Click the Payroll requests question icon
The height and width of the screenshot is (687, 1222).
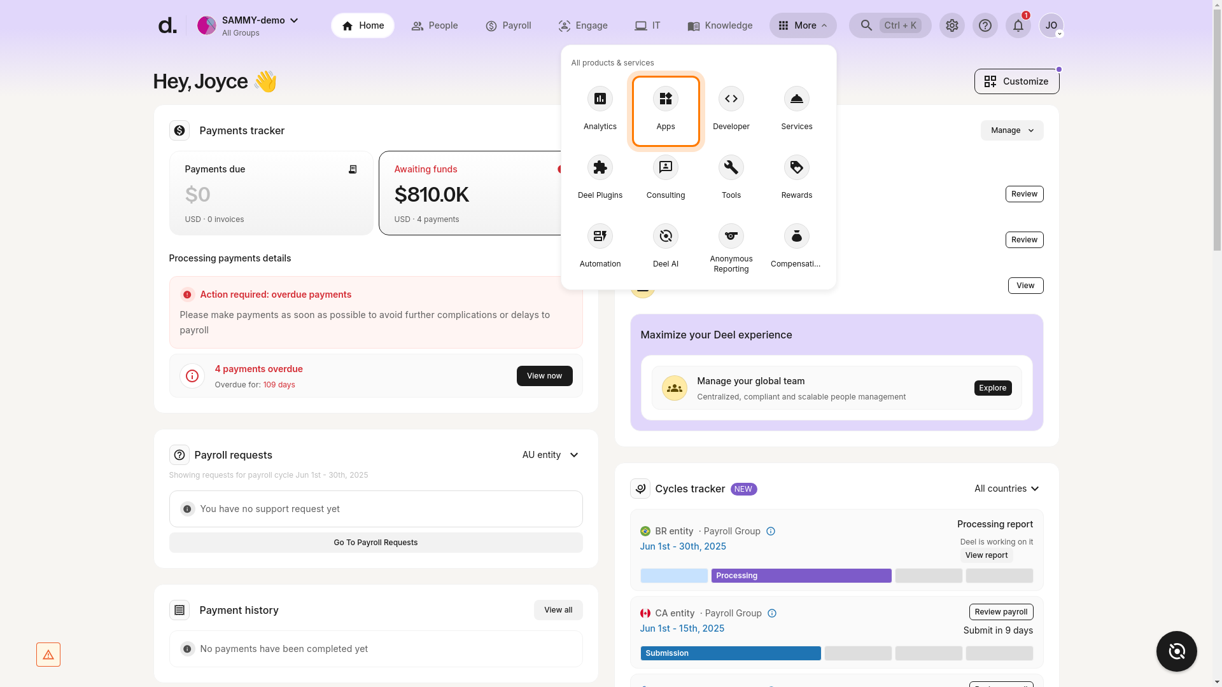pyautogui.click(x=179, y=455)
